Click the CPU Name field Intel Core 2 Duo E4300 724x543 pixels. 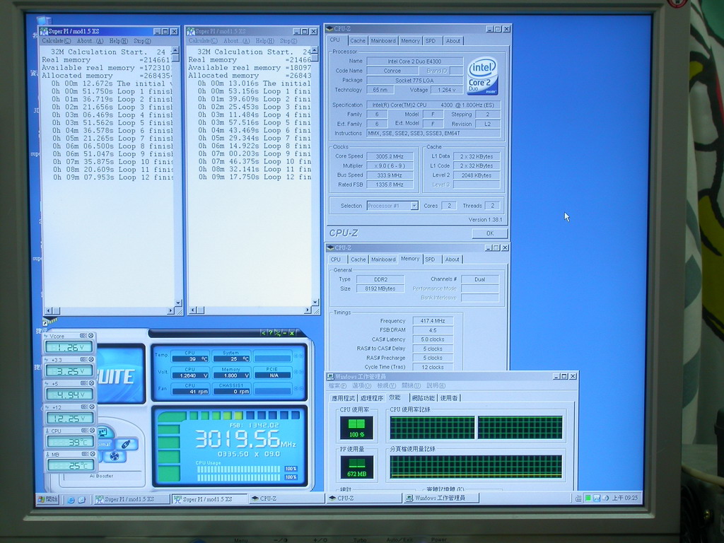pyautogui.click(x=414, y=61)
